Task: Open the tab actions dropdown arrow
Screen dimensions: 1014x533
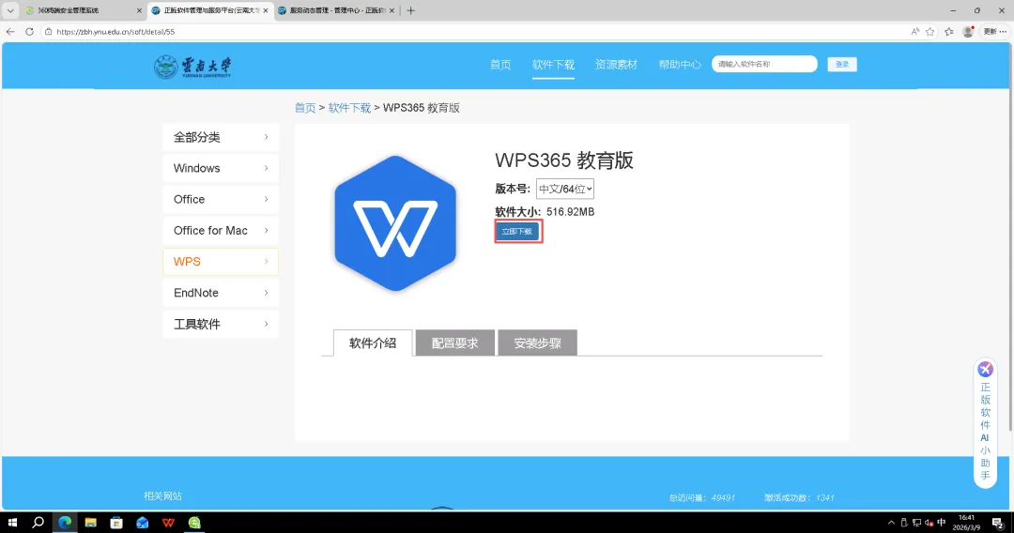Action: (x=10, y=10)
